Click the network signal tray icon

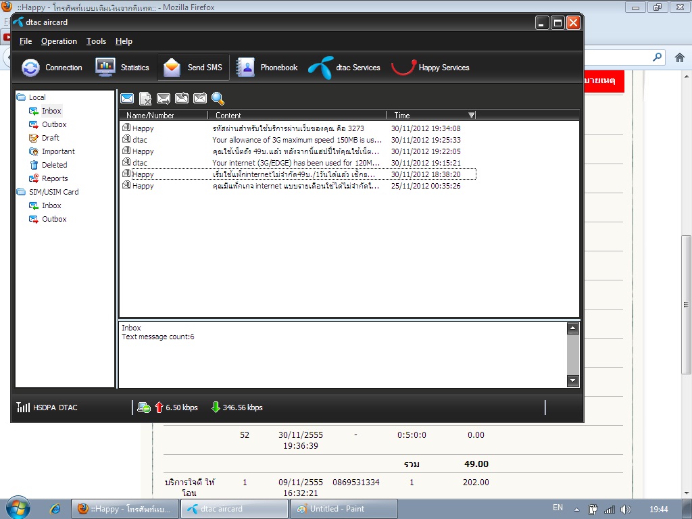(610, 510)
